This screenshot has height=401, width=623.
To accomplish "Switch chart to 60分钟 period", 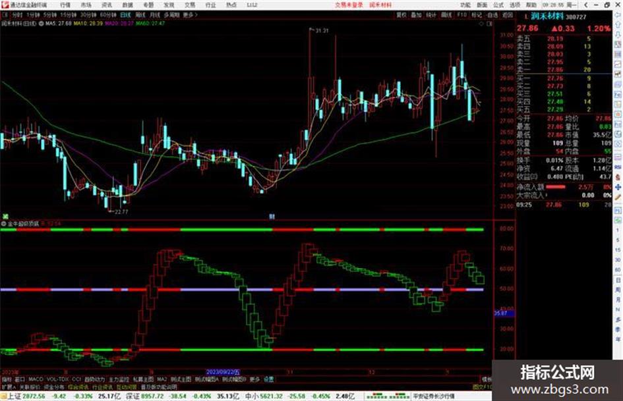I will 108,14.
